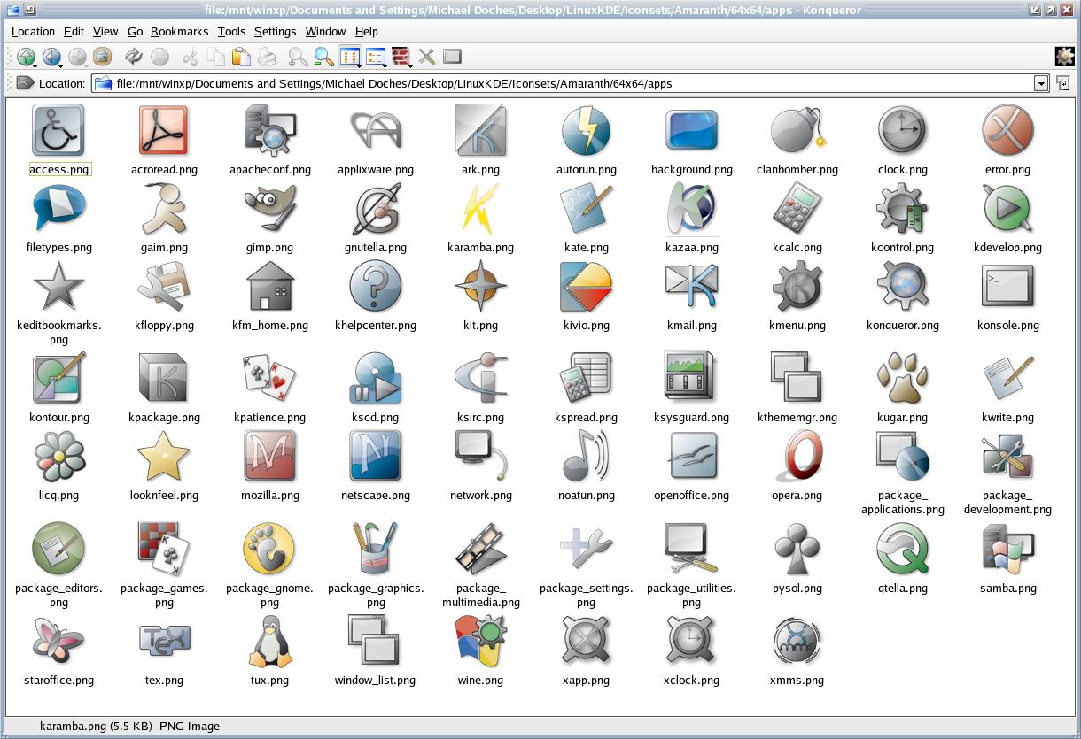Screen dimensions: 1081x739
Task: Open the Edit menu
Action: (x=74, y=31)
